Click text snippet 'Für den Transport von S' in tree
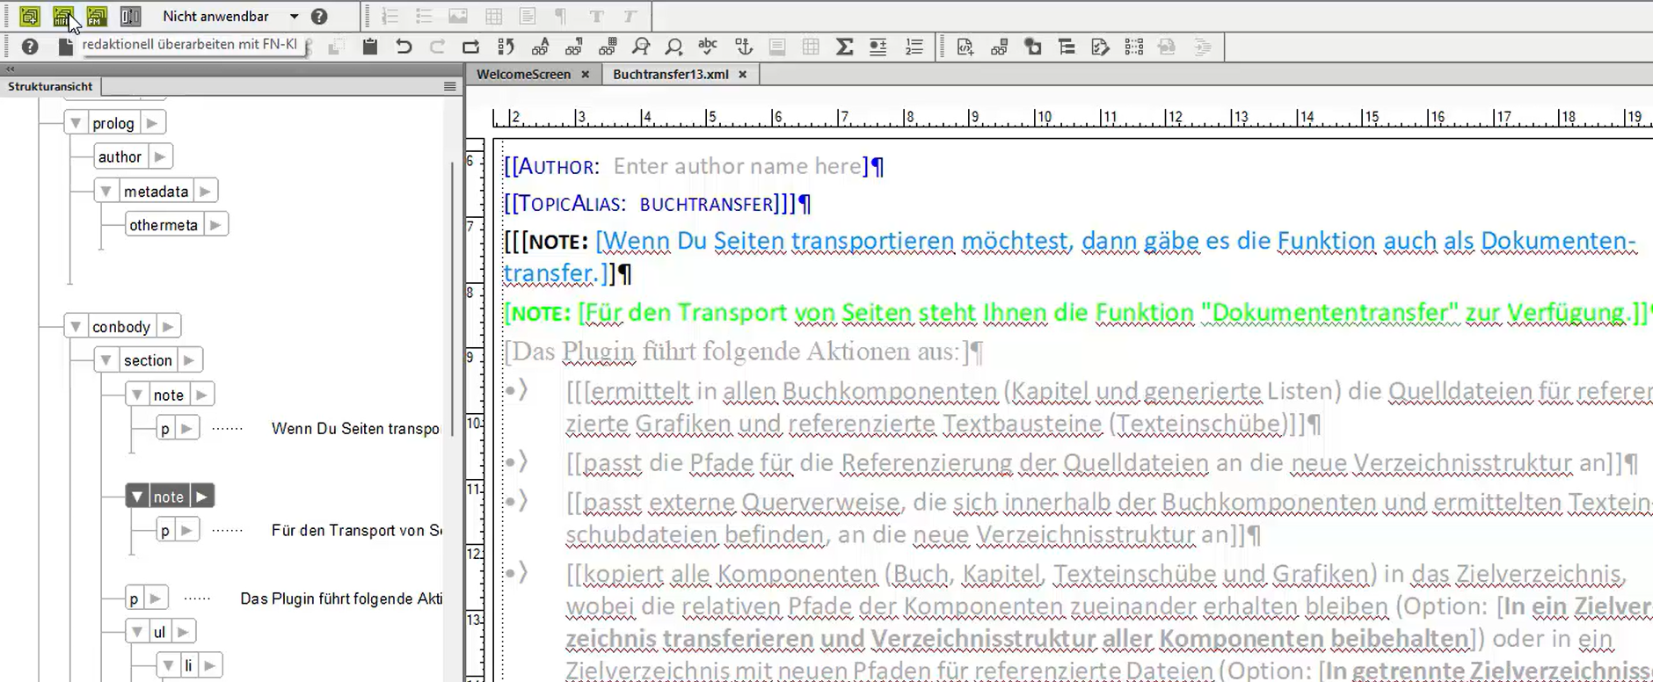Viewport: 1653px width, 682px height. 356,530
